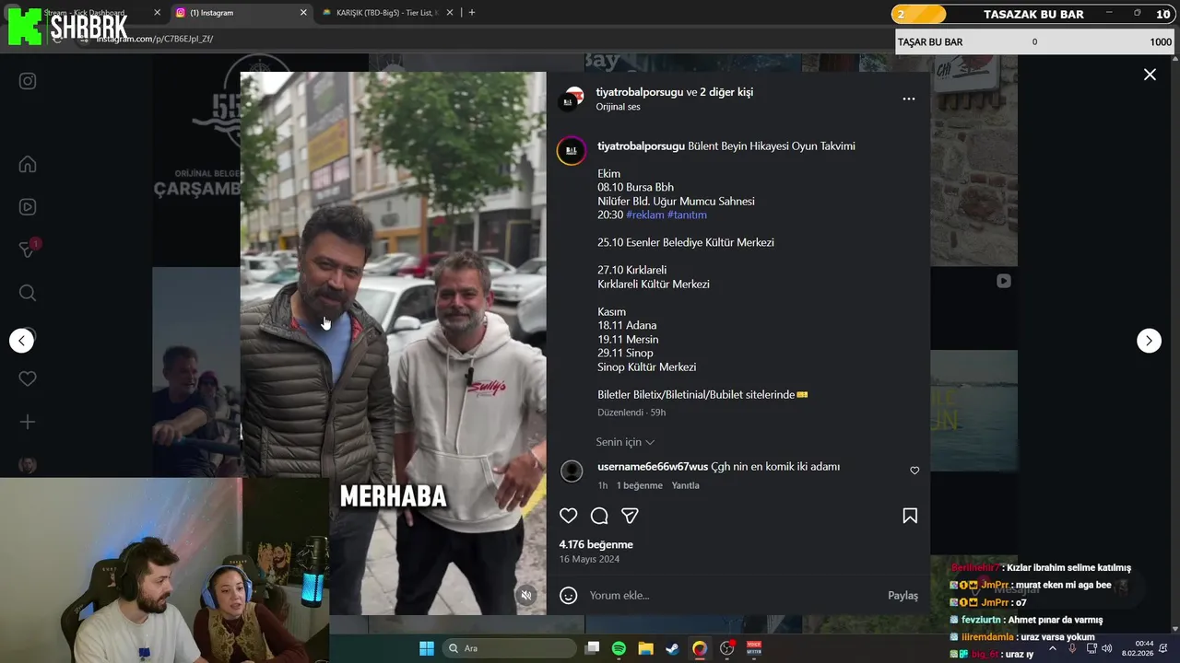Like the post with heart icon
The width and height of the screenshot is (1180, 663).
tap(569, 516)
